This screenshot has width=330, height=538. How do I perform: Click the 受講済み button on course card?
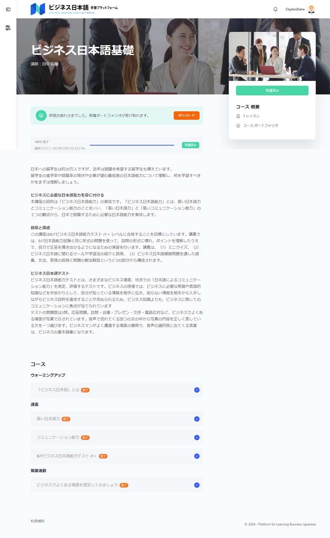click(272, 90)
